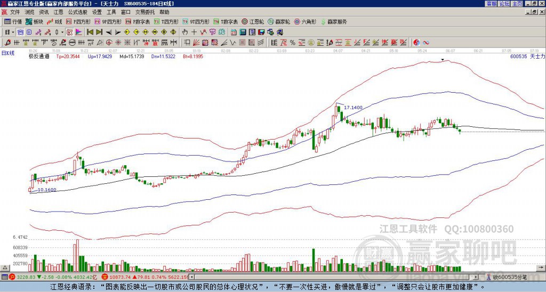Open the 设置 menu

pyautogui.click(x=97, y=12)
